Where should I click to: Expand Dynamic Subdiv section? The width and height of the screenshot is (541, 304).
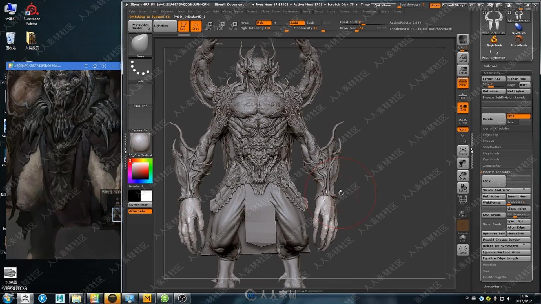tap(496, 128)
